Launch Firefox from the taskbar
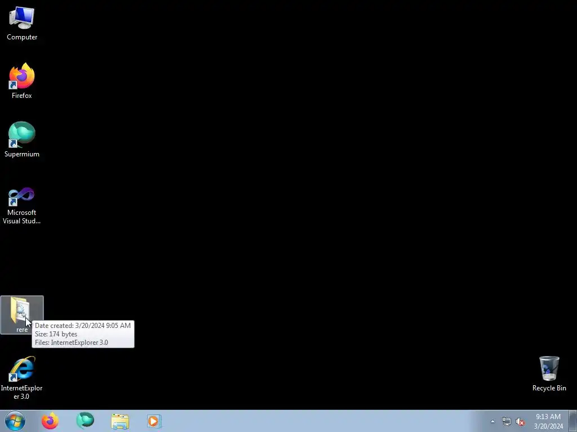This screenshot has width=577, height=432. point(50,421)
